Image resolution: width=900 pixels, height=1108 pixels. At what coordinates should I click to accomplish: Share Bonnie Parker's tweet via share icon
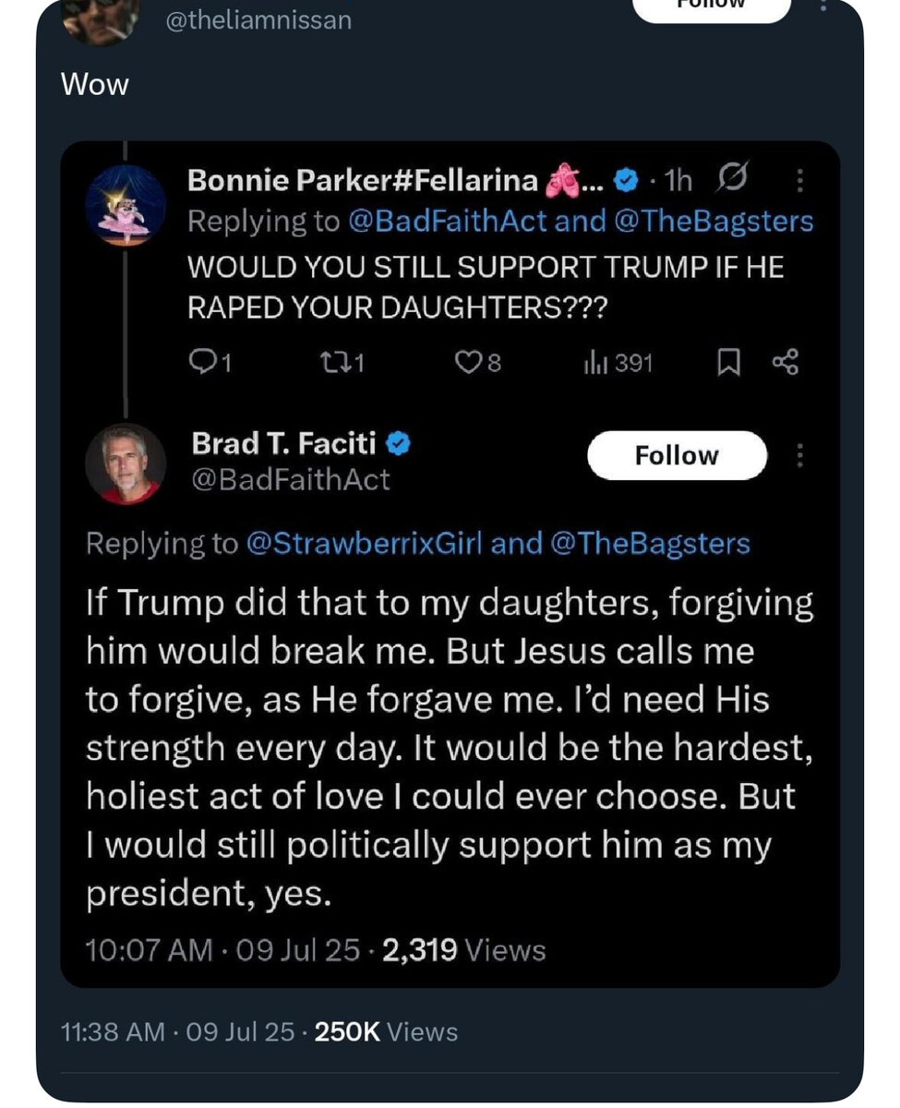(784, 364)
